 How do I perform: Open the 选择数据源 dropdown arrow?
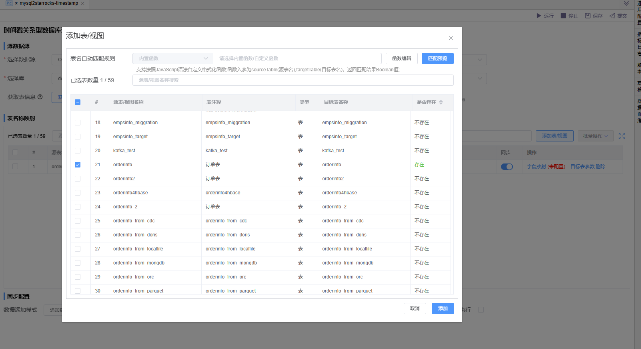coord(480,60)
